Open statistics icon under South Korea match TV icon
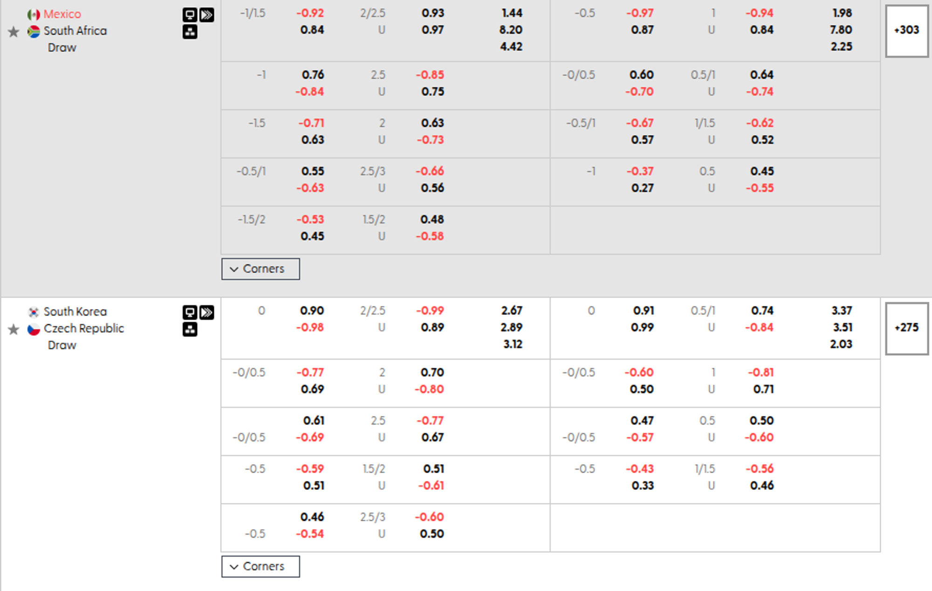This screenshot has width=932, height=591. tap(190, 329)
